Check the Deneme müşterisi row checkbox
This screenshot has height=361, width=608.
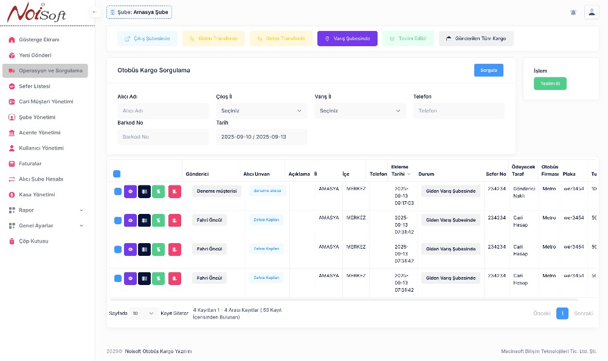[x=118, y=191]
